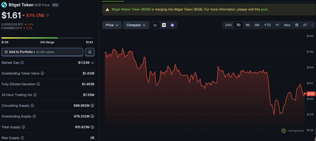Open the Price dropdown
Viewport: 316px width, 141px height.
112,25
